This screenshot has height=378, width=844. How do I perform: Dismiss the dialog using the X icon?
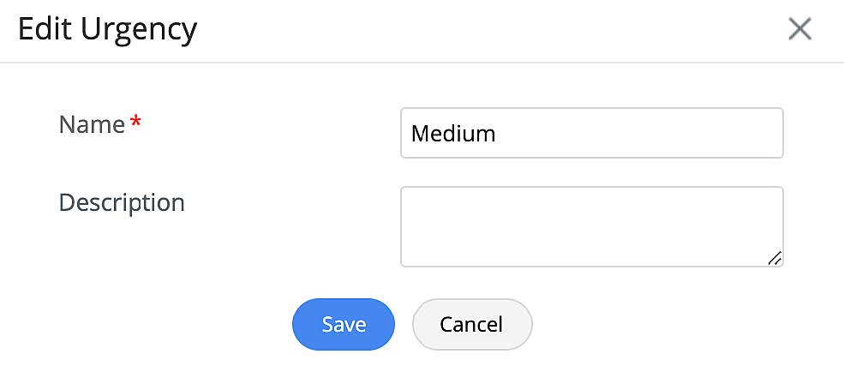[799, 29]
